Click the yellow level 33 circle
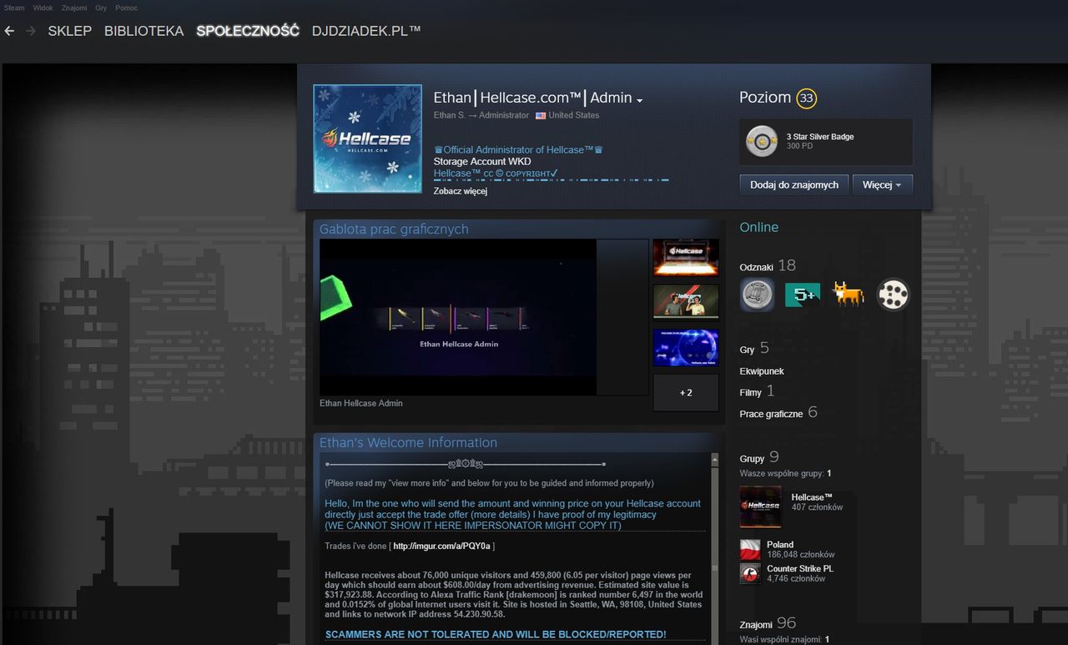 [806, 98]
